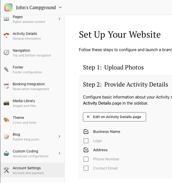
Task: Click the Step 1: Upload Photos heading
Action: coord(113,67)
